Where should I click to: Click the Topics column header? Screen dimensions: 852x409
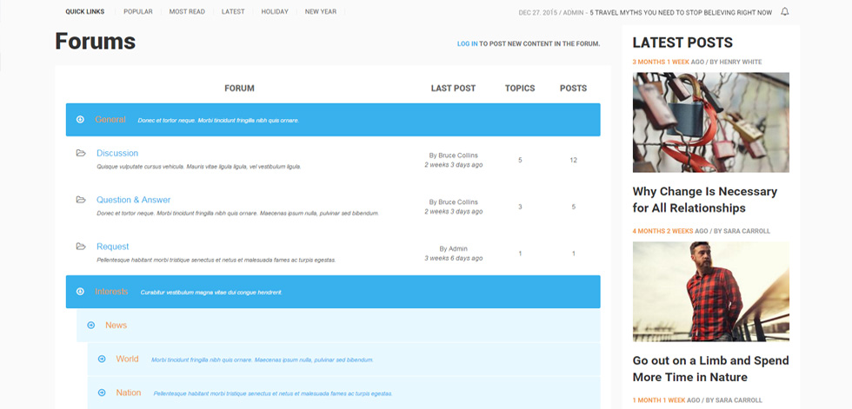point(520,88)
